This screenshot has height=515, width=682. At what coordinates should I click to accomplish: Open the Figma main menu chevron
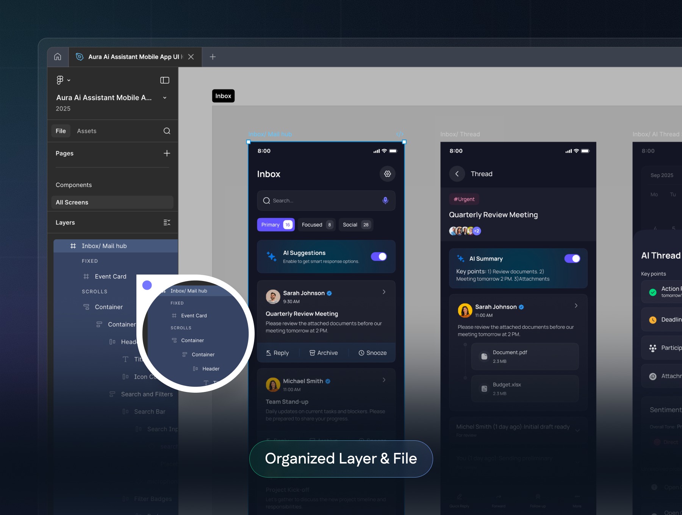pos(69,80)
